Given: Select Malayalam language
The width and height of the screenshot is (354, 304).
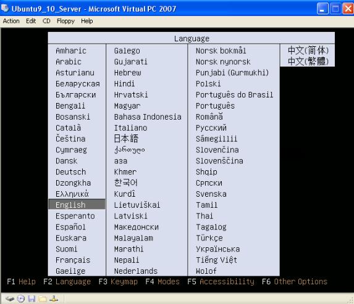Looking at the screenshot, I should 133,238.
